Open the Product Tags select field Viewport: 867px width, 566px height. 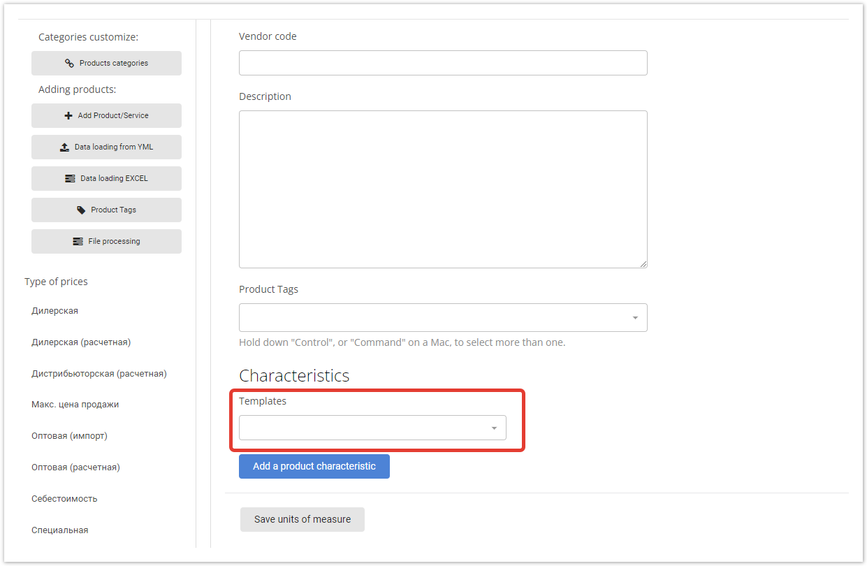(443, 317)
